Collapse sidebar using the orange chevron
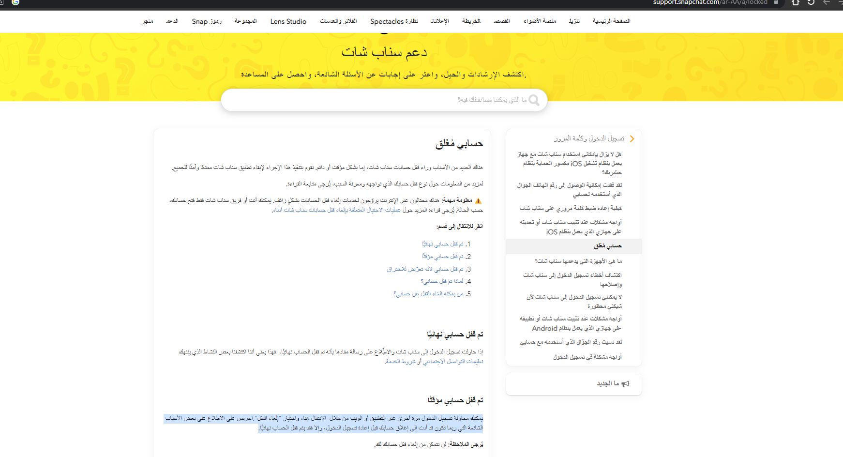Screen dimensions: 843x457 pos(632,139)
